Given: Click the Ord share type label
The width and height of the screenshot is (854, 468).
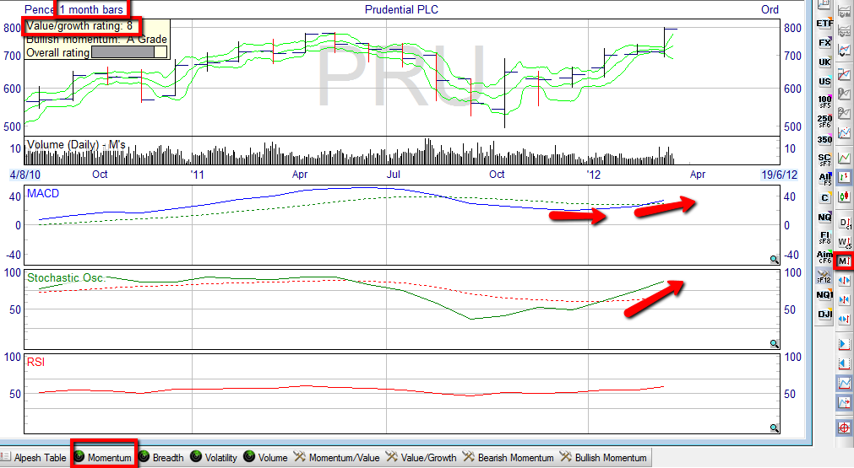Looking at the screenshot, I should pyautogui.click(x=770, y=9).
